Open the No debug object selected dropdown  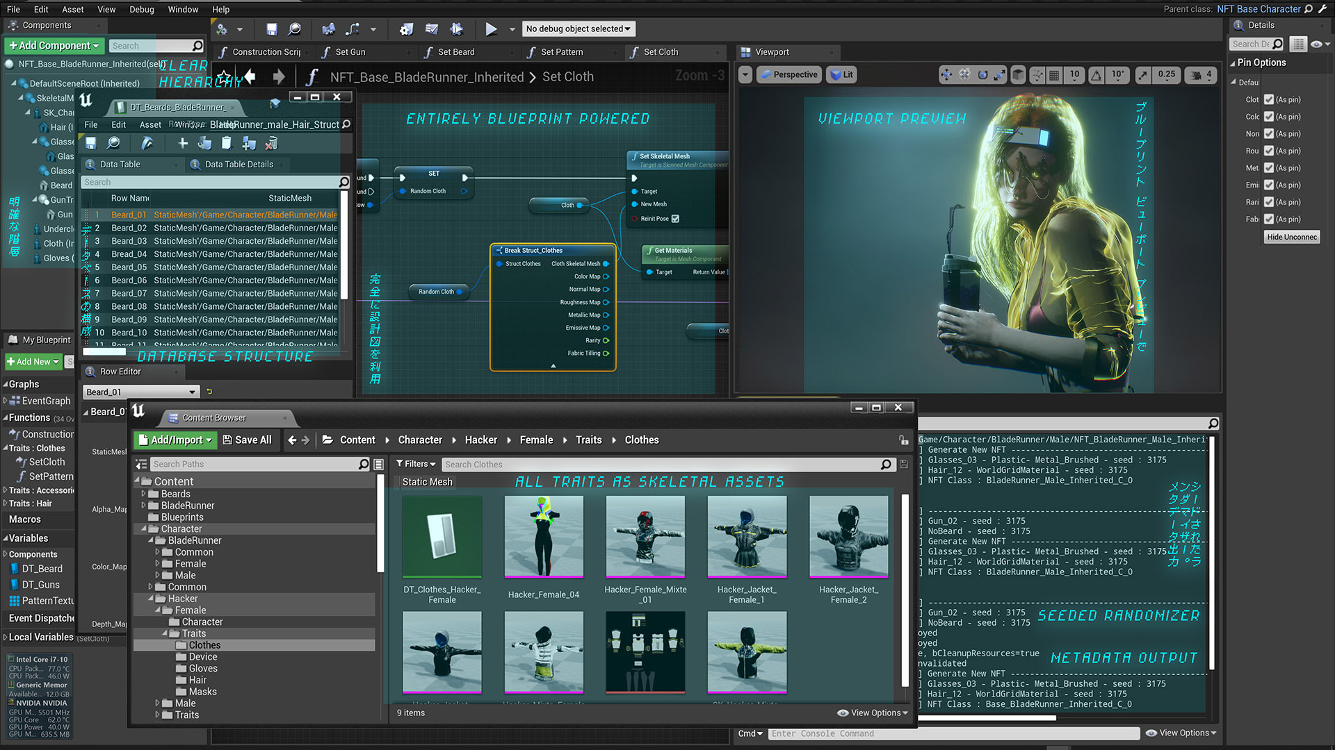578,29
